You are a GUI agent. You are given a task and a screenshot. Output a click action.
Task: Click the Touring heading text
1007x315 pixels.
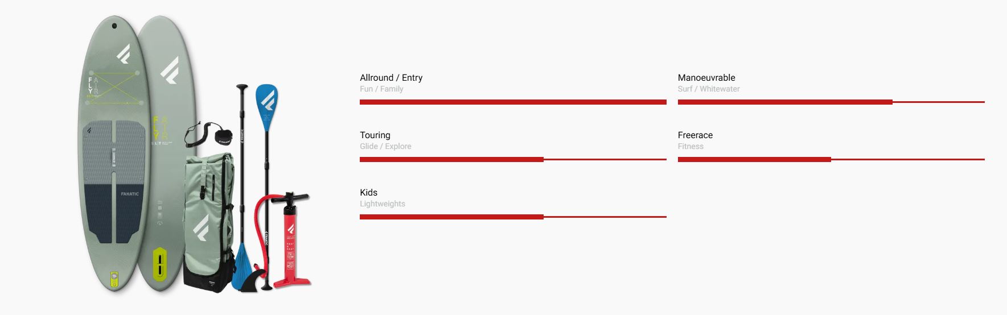pyautogui.click(x=375, y=135)
